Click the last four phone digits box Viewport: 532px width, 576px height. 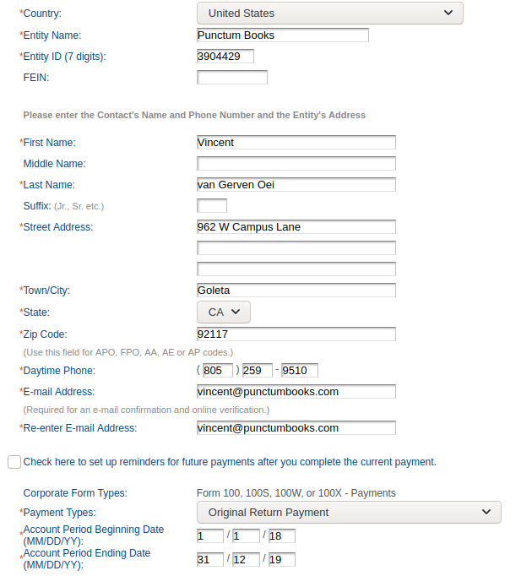299,371
